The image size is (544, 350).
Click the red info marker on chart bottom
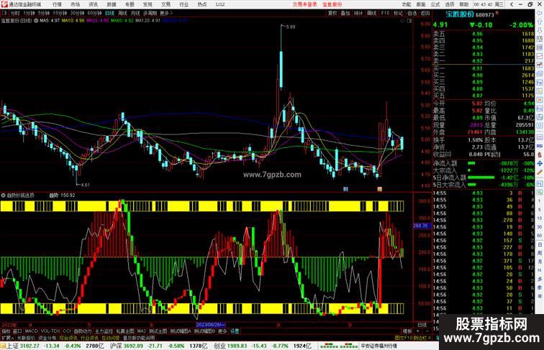coord(379,189)
